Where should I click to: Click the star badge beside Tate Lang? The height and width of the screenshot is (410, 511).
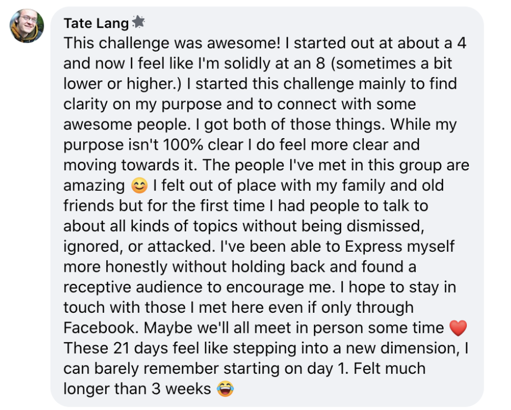[138, 22]
